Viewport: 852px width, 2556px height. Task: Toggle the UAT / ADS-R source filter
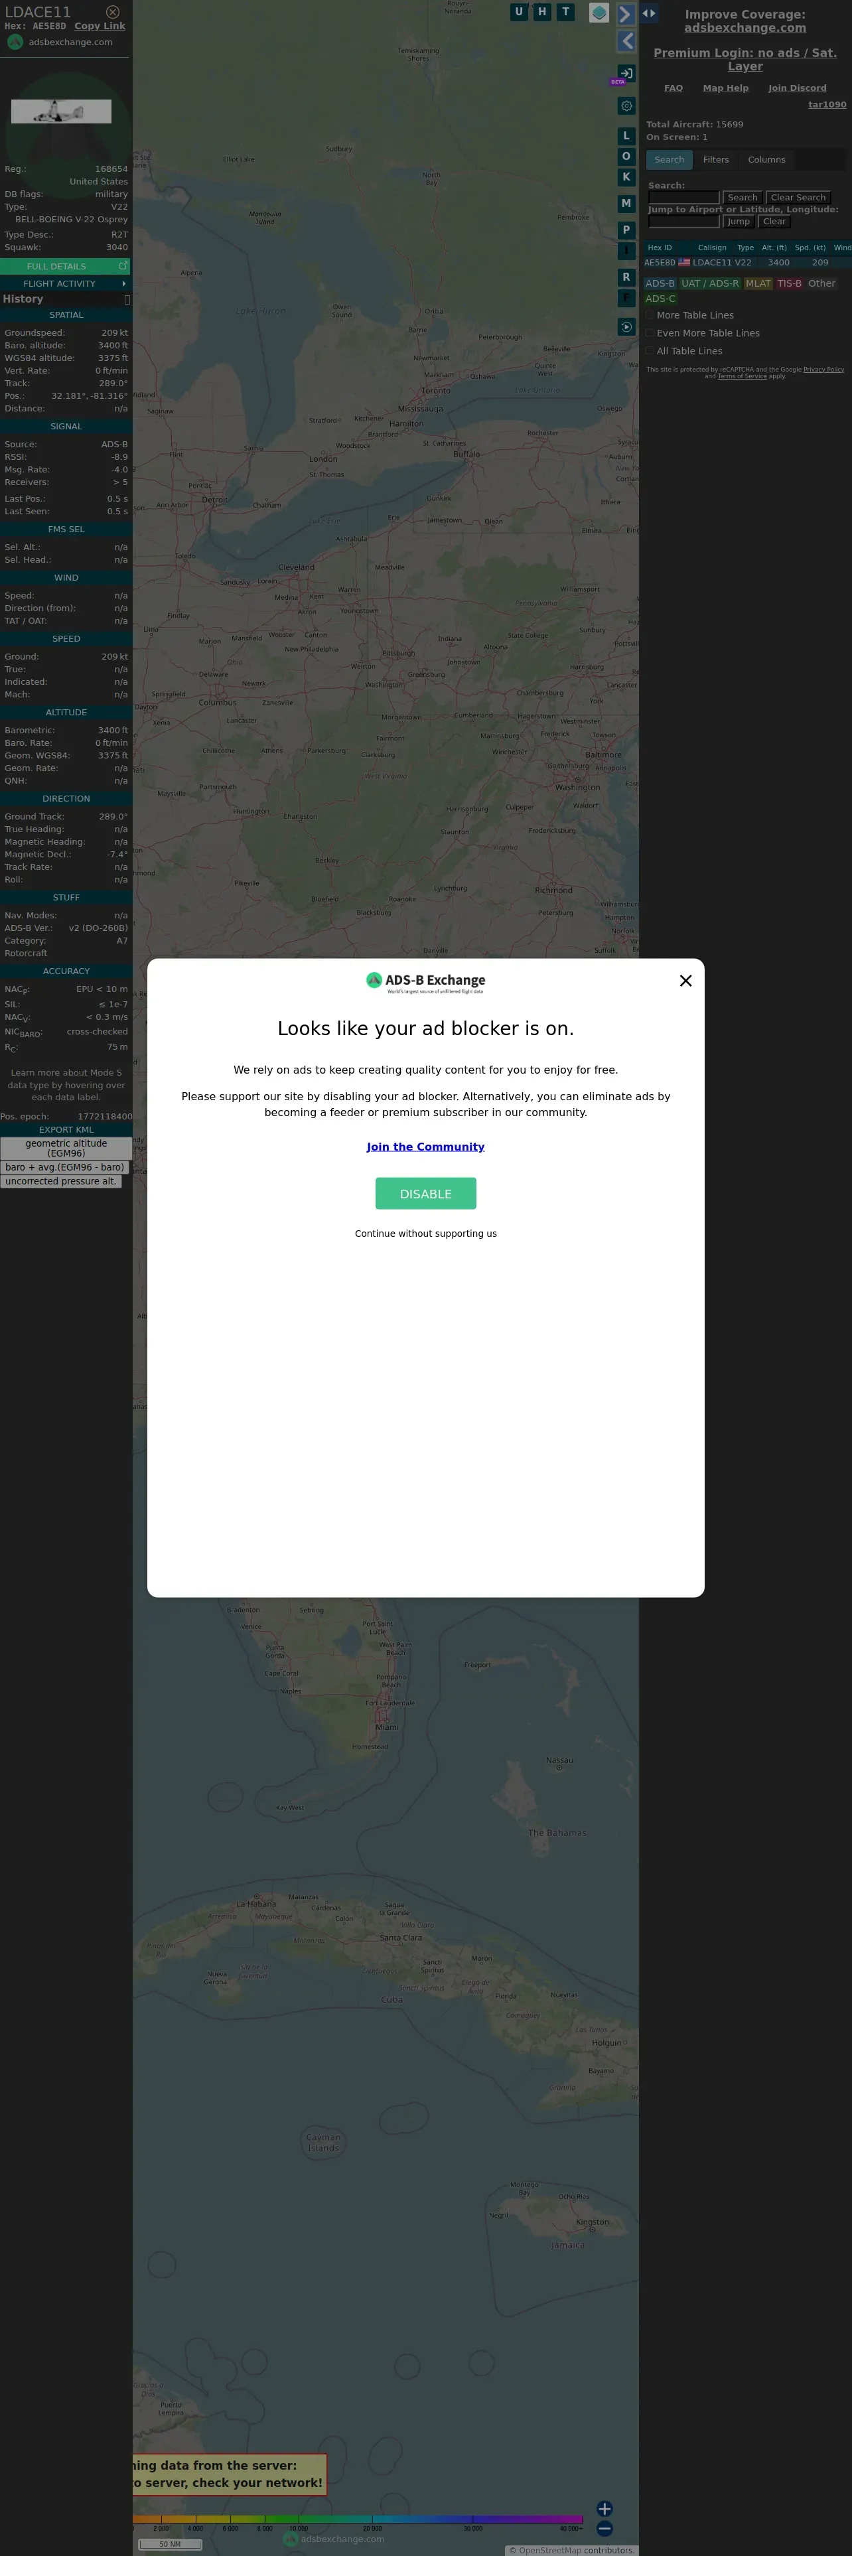pos(710,284)
